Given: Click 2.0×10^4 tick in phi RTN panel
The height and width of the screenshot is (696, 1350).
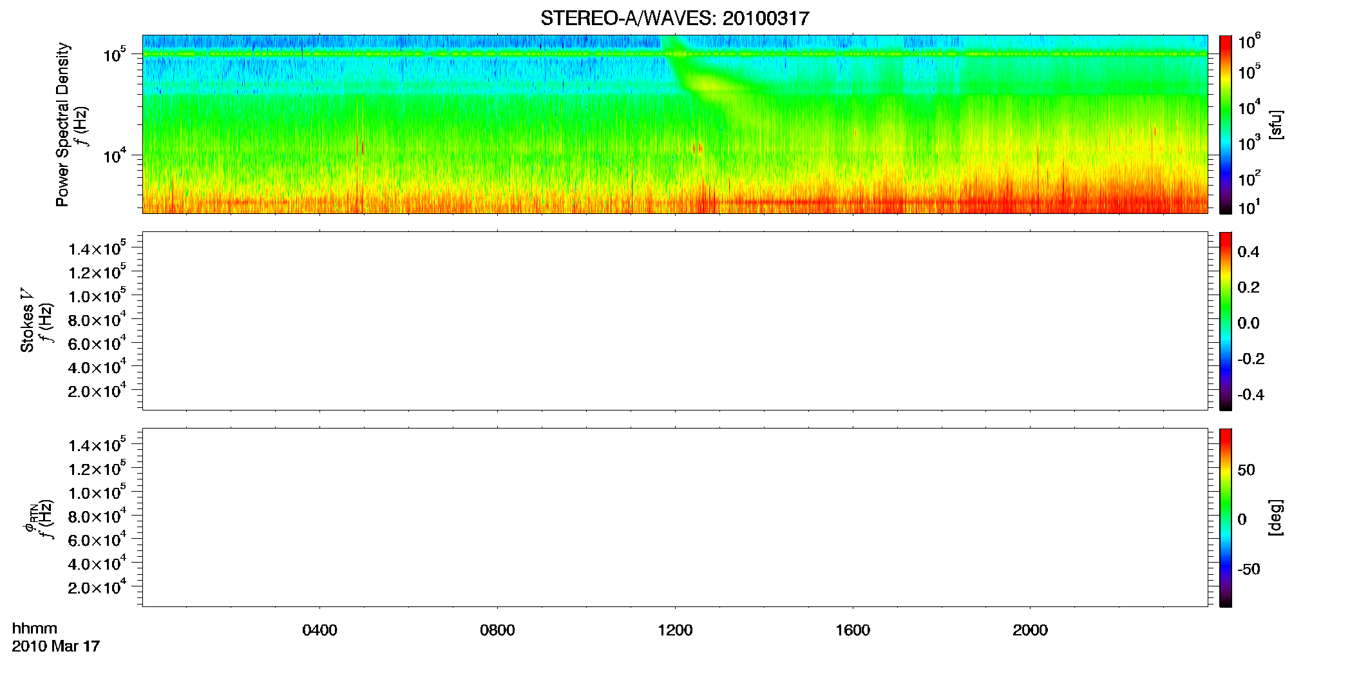Looking at the screenshot, I should click(x=97, y=586).
